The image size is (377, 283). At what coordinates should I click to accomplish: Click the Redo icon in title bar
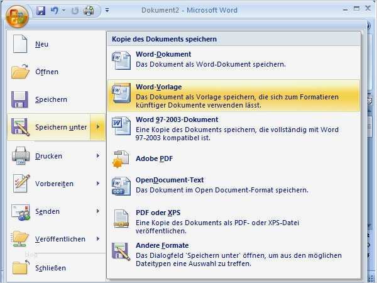75,11
